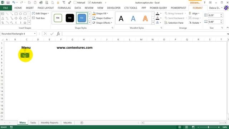The image size is (229, 129).
Task: Open Excel help question mark
Action: pyautogui.click(x=204, y=3)
